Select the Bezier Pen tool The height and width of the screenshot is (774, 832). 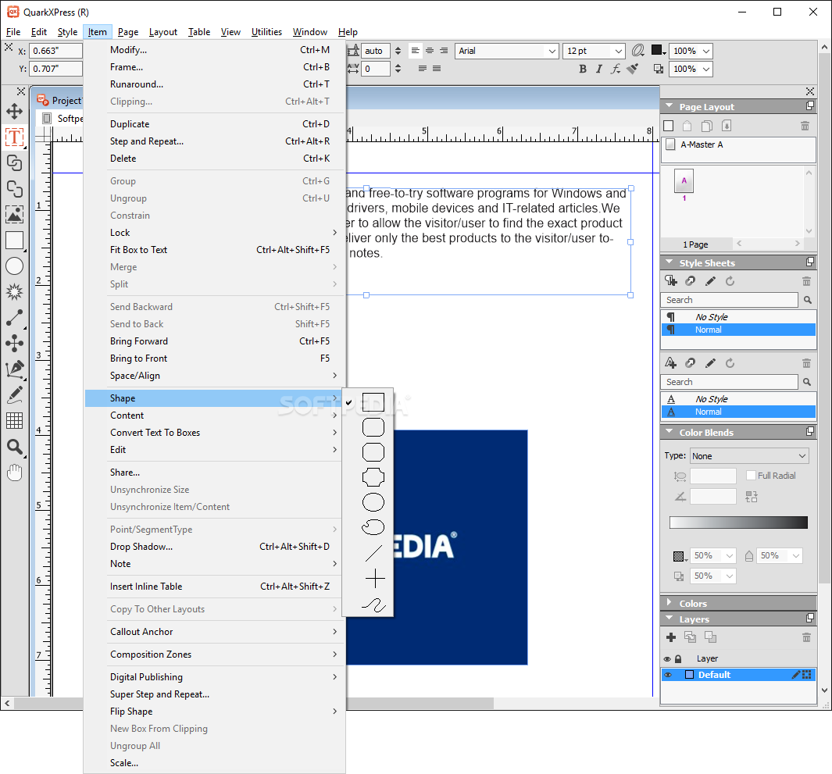(14, 369)
